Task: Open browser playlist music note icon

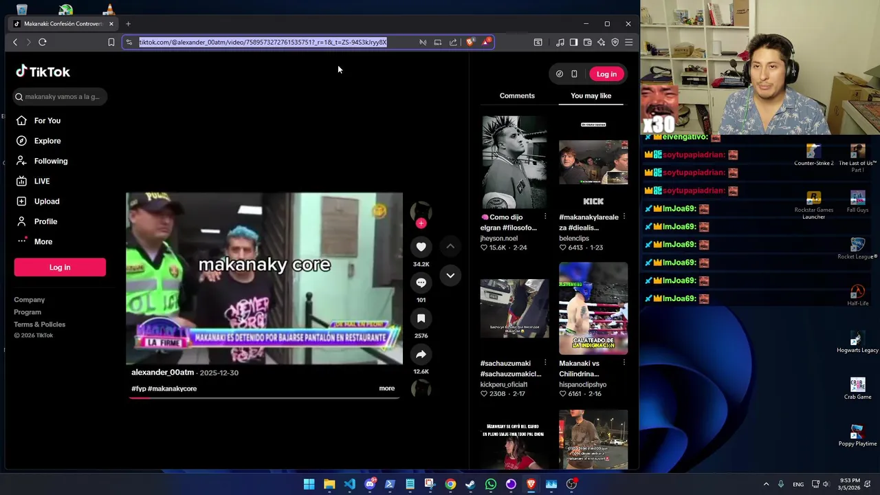Action: pyautogui.click(x=560, y=42)
